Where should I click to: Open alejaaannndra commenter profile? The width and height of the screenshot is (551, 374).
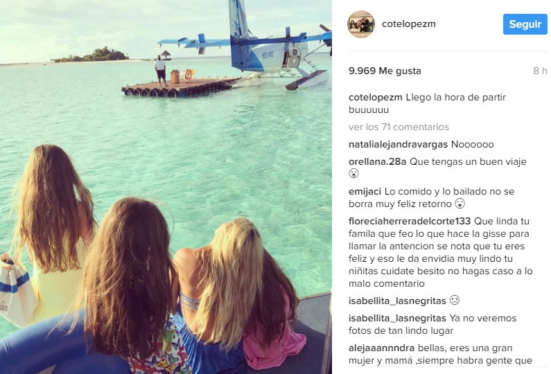click(x=381, y=348)
